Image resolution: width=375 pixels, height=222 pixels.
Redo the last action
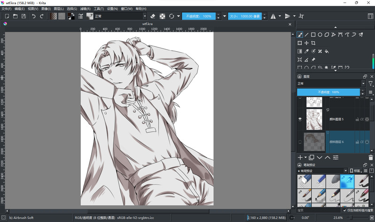pyautogui.click(x=42, y=16)
